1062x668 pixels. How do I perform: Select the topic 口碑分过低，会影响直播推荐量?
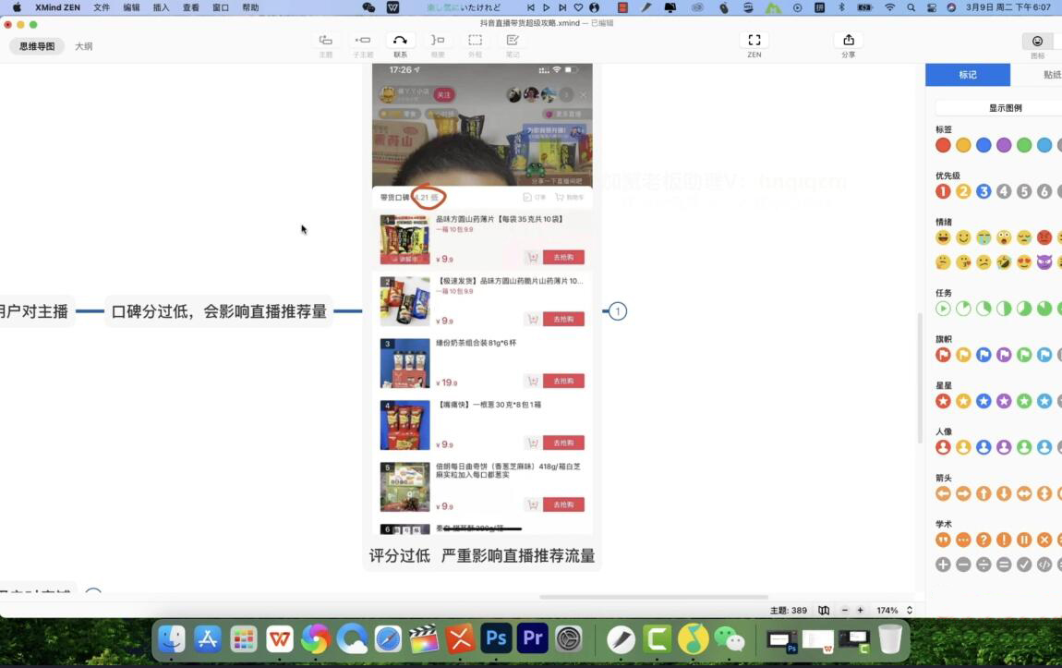coord(219,311)
